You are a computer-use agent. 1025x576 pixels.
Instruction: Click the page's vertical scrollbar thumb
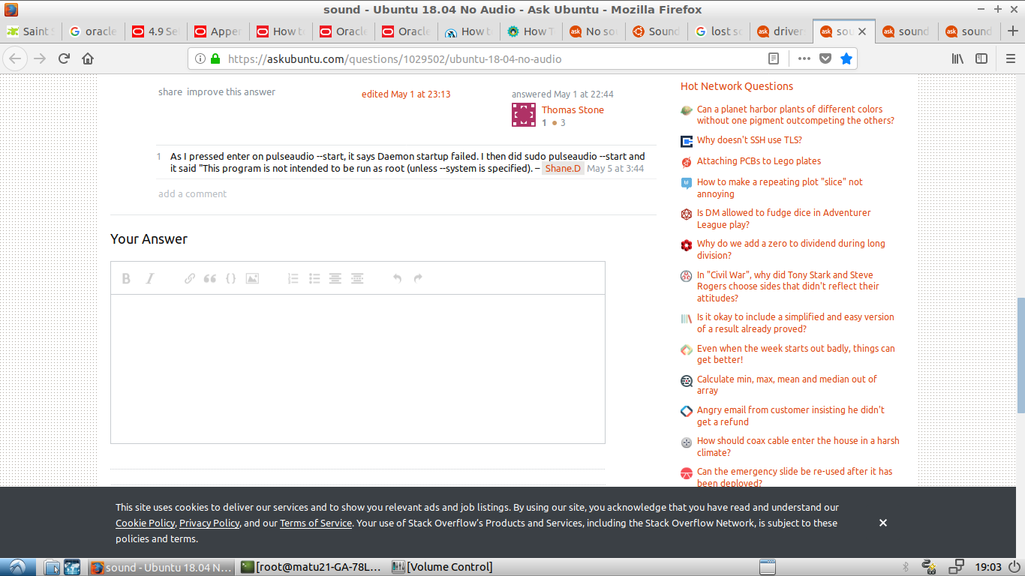point(1020,354)
